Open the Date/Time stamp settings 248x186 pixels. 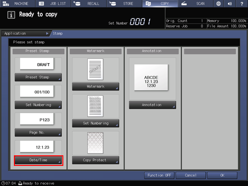pos(38,160)
